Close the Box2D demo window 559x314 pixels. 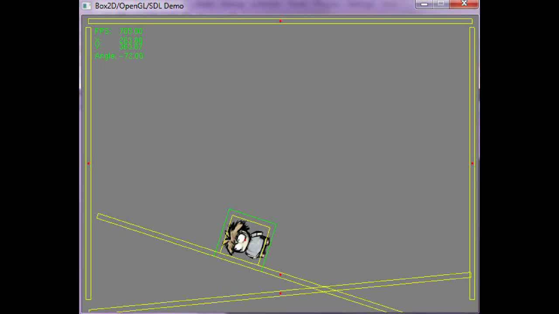(x=464, y=4)
